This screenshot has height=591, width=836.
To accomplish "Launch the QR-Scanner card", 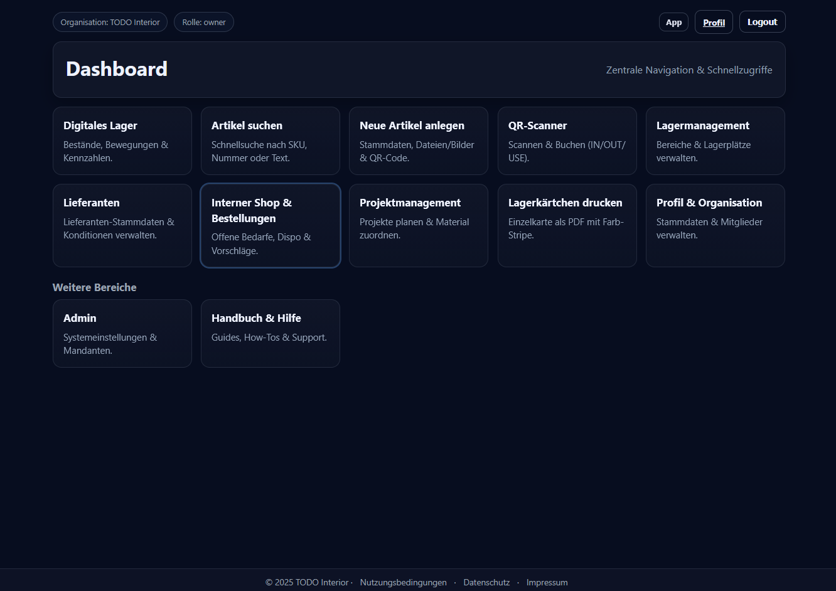I will (x=567, y=141).
